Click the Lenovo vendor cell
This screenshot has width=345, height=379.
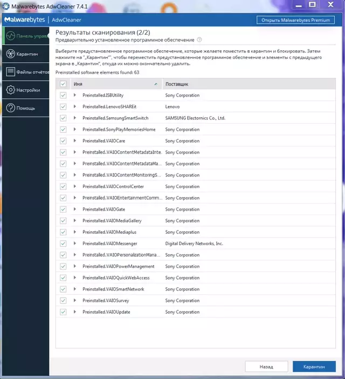(x=172, y=106)
